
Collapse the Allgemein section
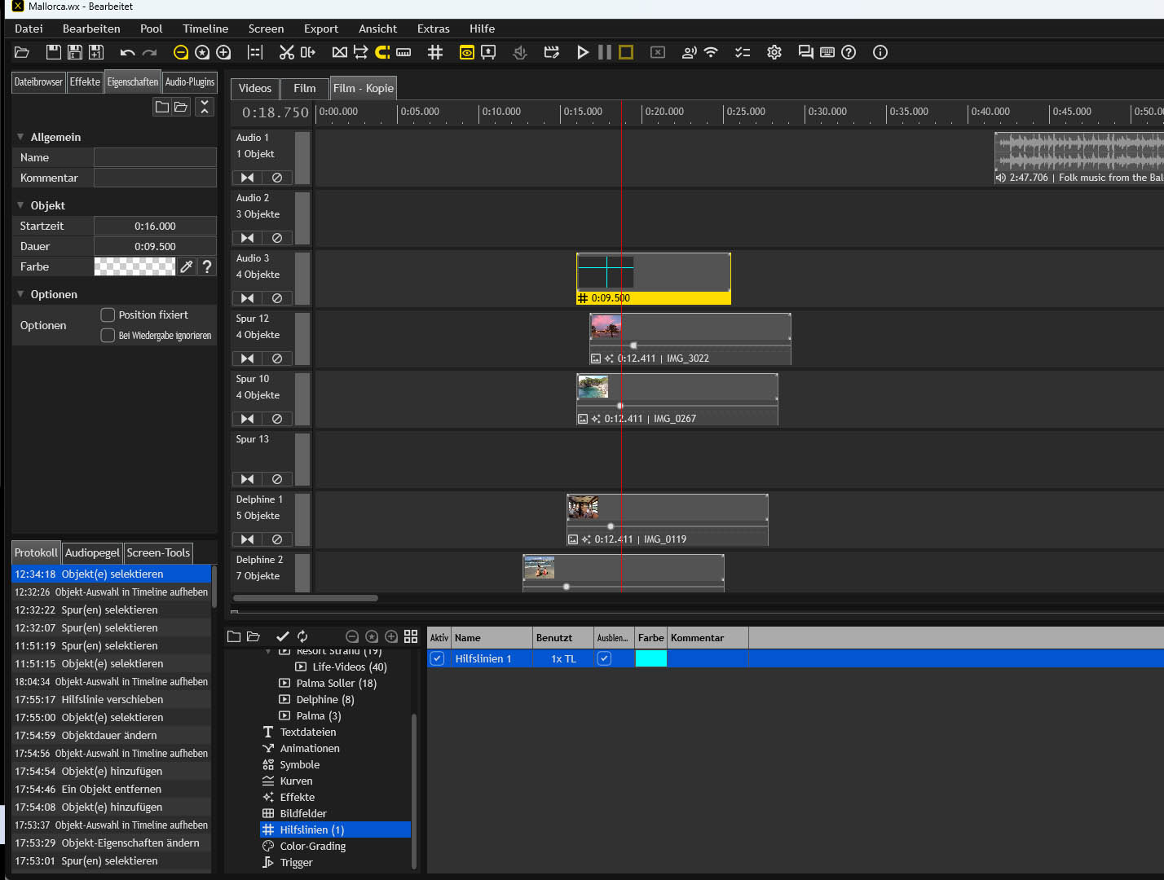tap(20, 137)
